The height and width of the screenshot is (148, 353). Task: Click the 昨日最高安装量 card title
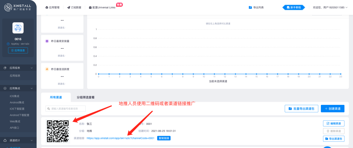click(60, 41)
